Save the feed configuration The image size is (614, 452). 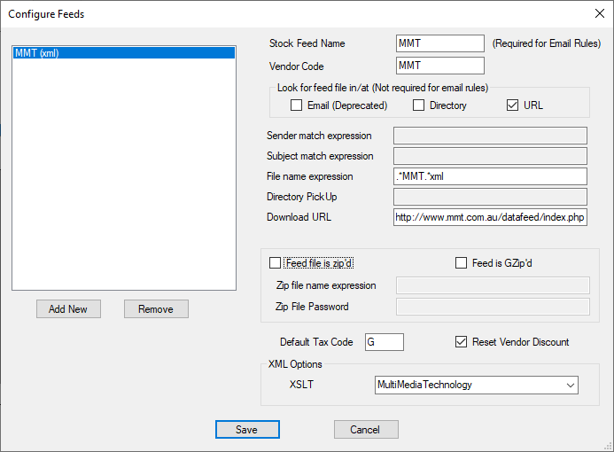pyautogui.click(x=247, y=430)
